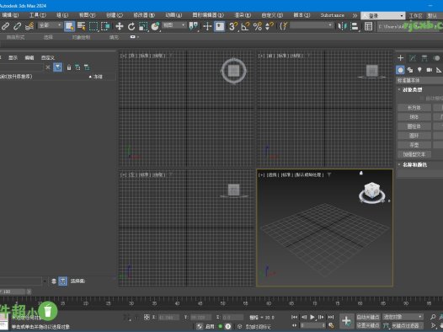Viewport: 443px width, 332px height.
Task: Toggle Keyboard Shortcut Override button
Action: pos(220,27)
